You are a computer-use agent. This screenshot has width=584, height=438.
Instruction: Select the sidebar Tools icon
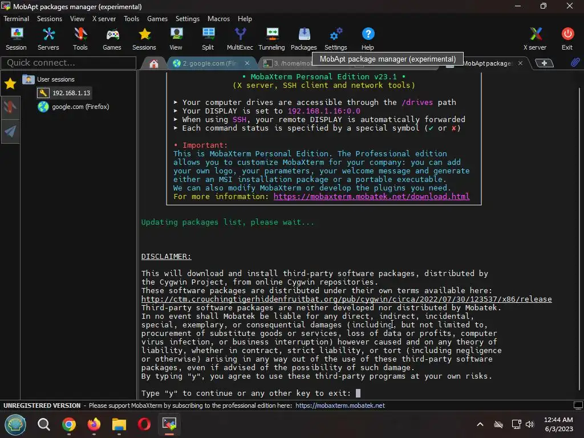[10, 107]
